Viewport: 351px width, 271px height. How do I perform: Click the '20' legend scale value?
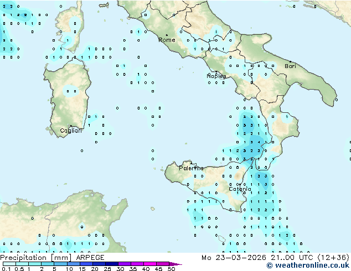click(95, 269)
